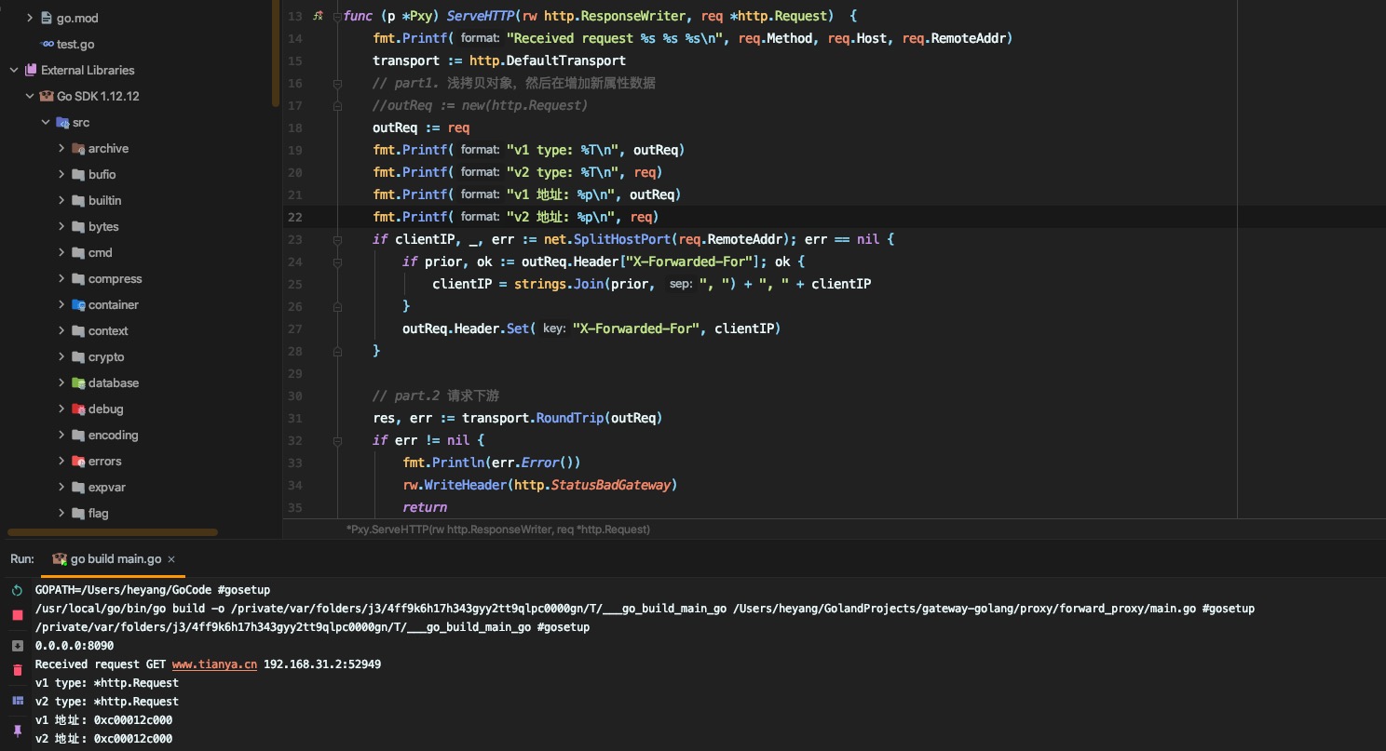Expand the go.mod node arrow
The width and height of the screenshot is (1386, 751).
point(30,18)
